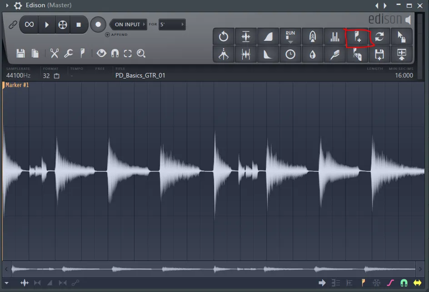Click the scrollbar left arrow

click(x=6, y=269)
